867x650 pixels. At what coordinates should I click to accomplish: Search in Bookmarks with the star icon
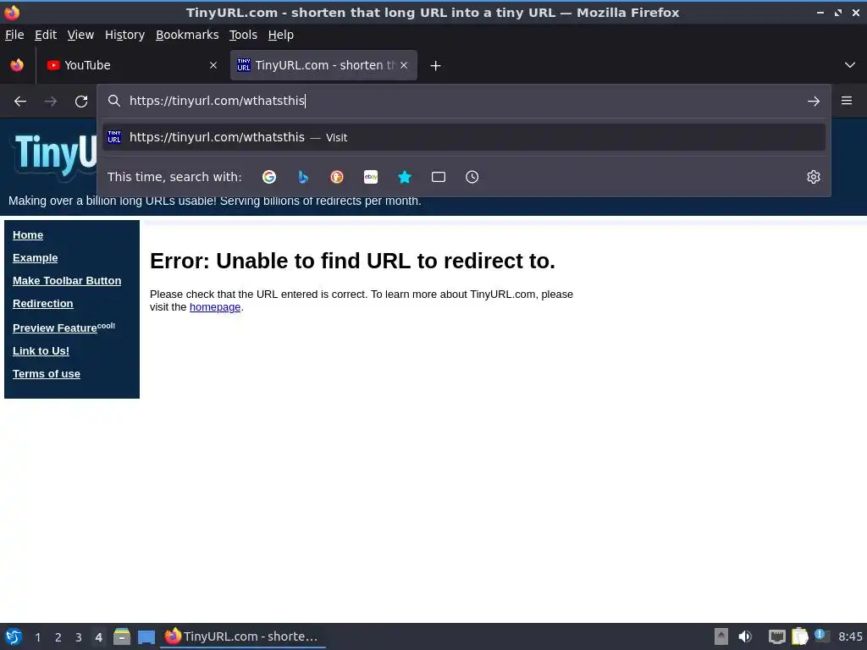[405, 177]
